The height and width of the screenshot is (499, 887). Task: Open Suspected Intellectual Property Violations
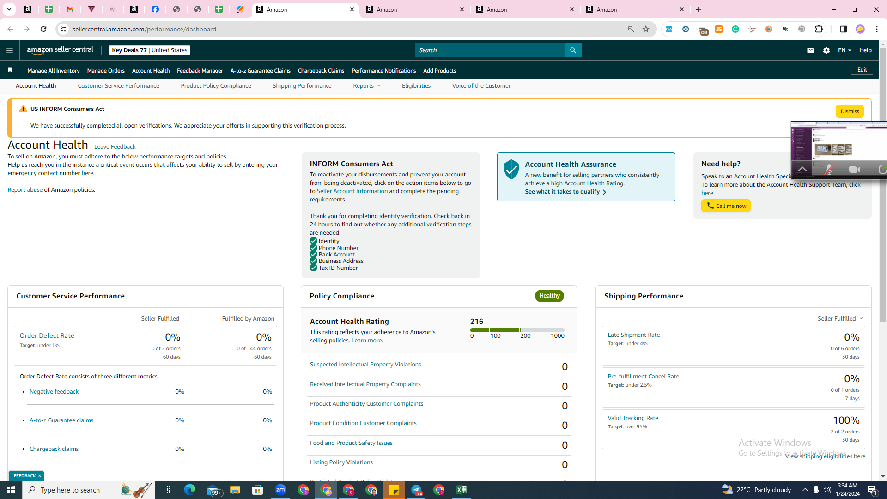coord(365,365)
